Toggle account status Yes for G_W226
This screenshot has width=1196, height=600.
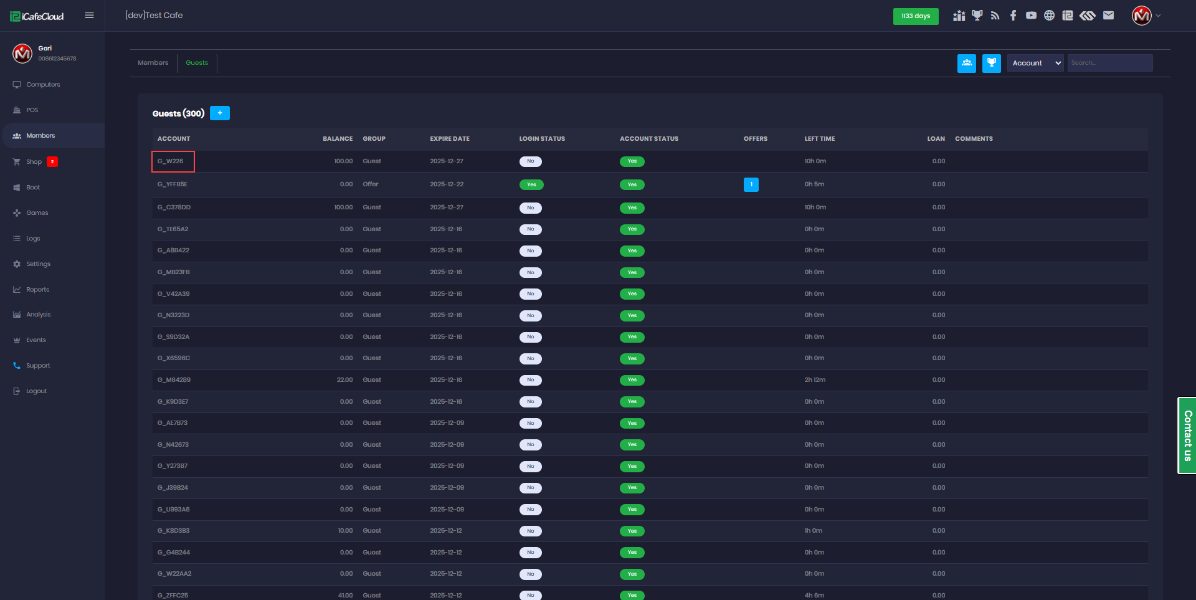coord(632,161)
